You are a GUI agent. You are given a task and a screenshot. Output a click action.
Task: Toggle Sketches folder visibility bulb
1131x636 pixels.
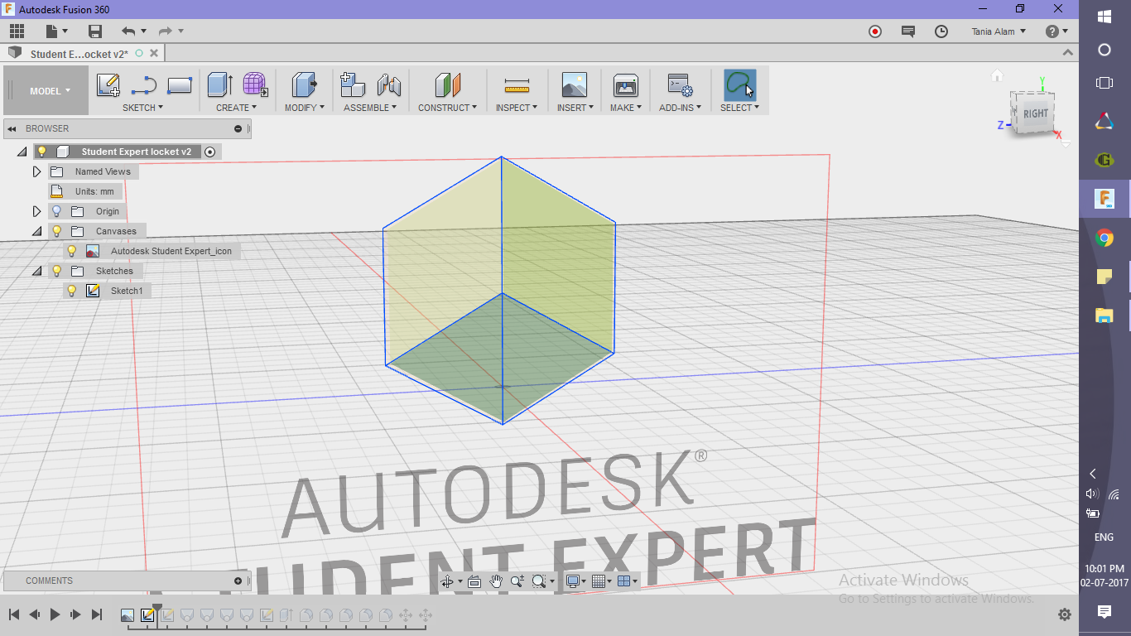(x=57, y=271)
